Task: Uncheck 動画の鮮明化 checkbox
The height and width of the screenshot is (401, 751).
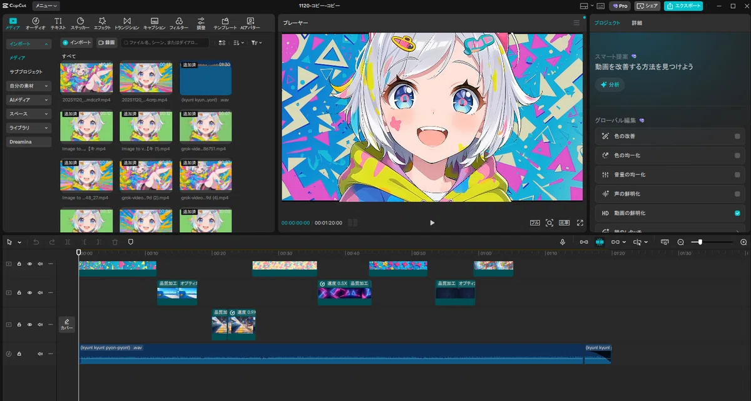Action: (737, 213)
